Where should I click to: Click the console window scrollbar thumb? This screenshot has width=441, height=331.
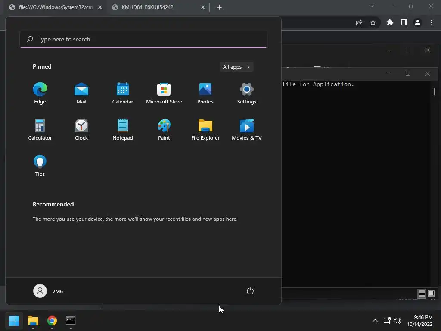coord(434,91)
